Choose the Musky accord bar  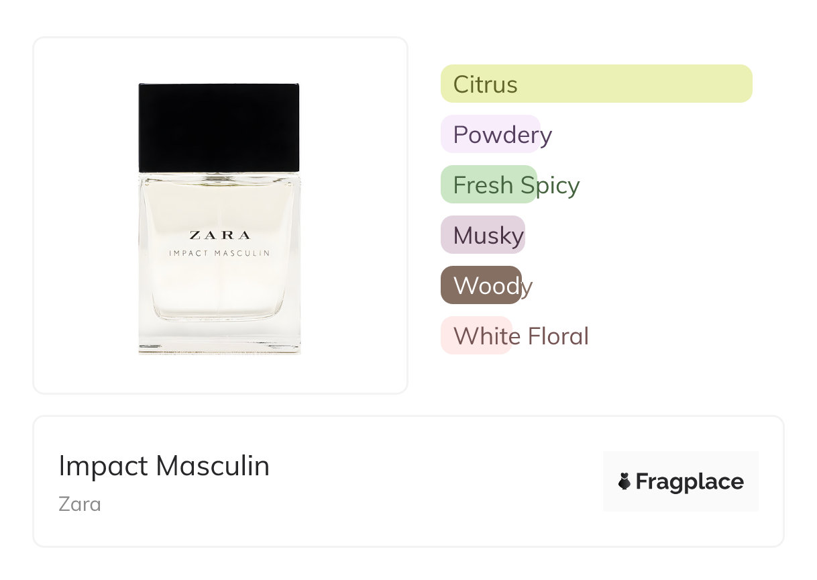pyautogui.click(x=482, y=235)
